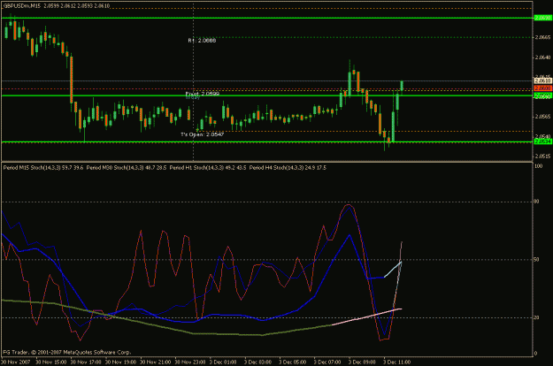The image size is (553, 366).
Task: Click the white 2.0610 current price tag
Action: (x=542, y=81)
